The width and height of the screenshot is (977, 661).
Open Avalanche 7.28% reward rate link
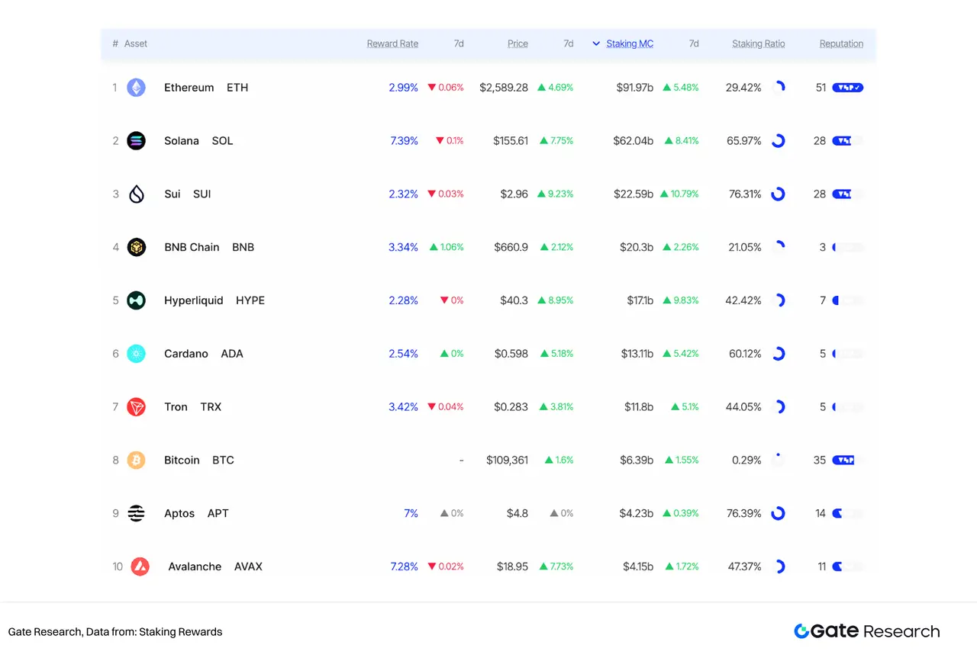point(404,566)
